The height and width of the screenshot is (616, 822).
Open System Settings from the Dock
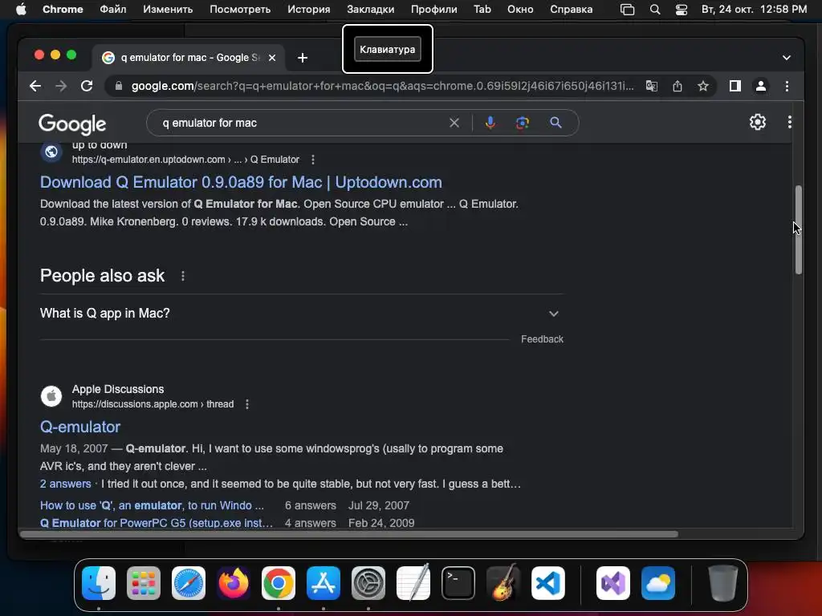[368, 583]
